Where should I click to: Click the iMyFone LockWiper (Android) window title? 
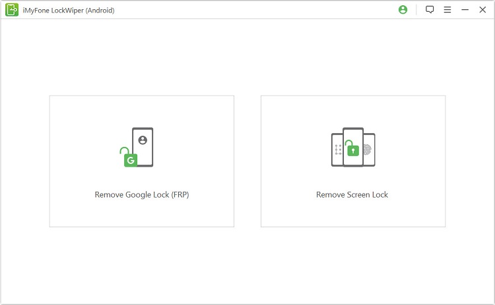coord(69,10)
